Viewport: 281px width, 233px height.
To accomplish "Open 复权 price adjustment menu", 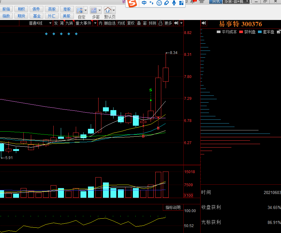I will click(131, 23).
